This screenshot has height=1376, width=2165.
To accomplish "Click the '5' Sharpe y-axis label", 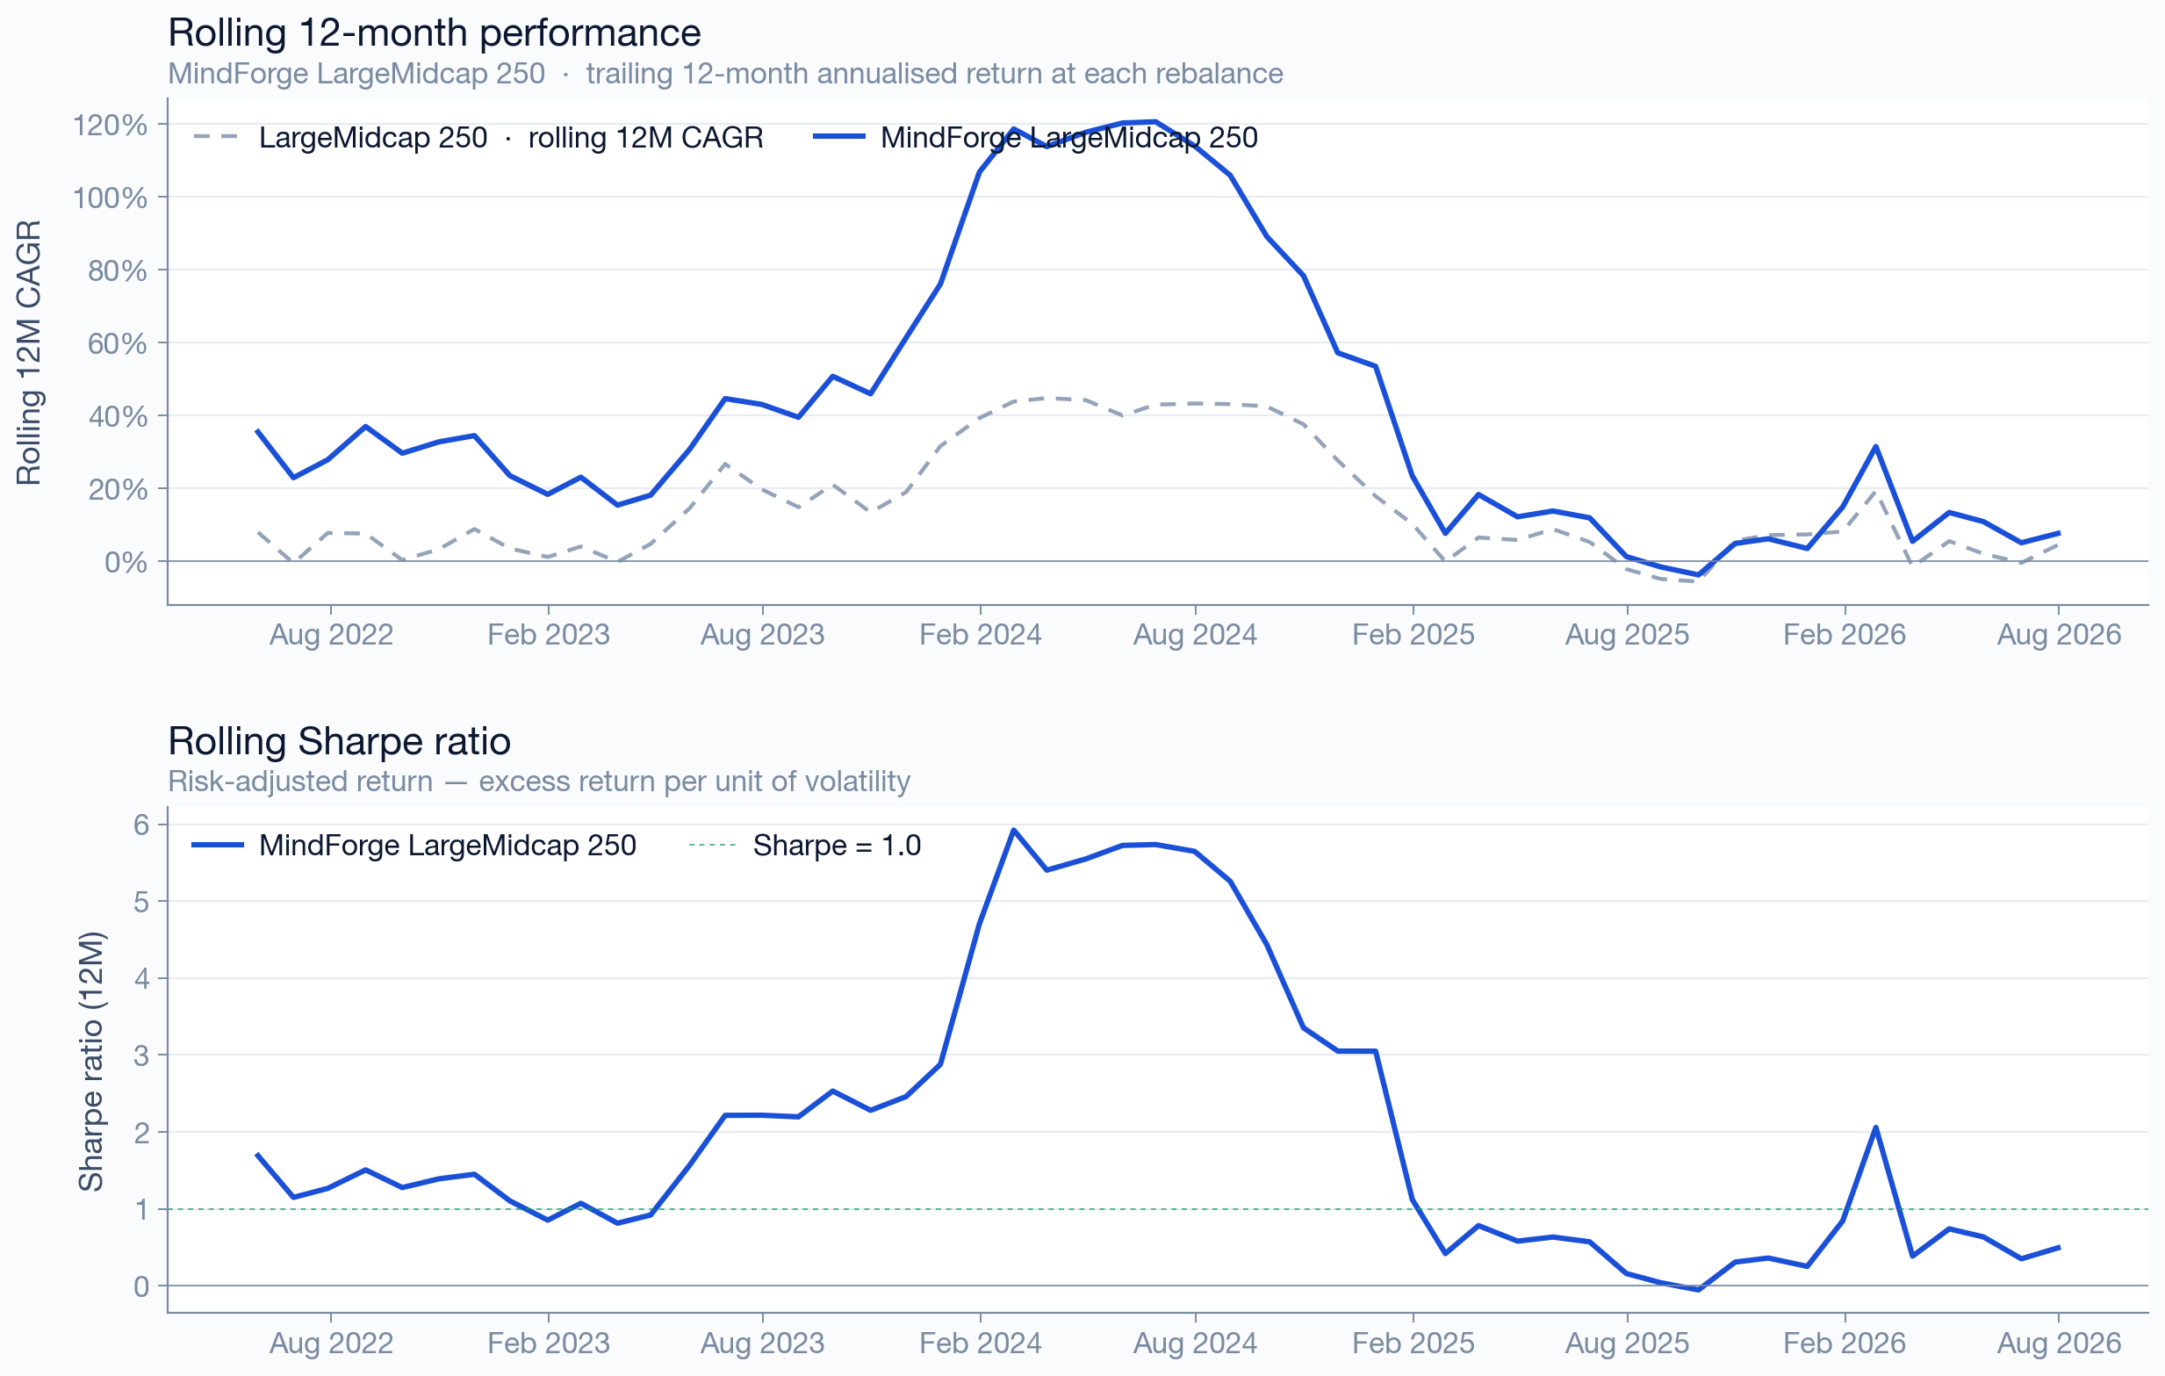I will (x=141, y=902).
